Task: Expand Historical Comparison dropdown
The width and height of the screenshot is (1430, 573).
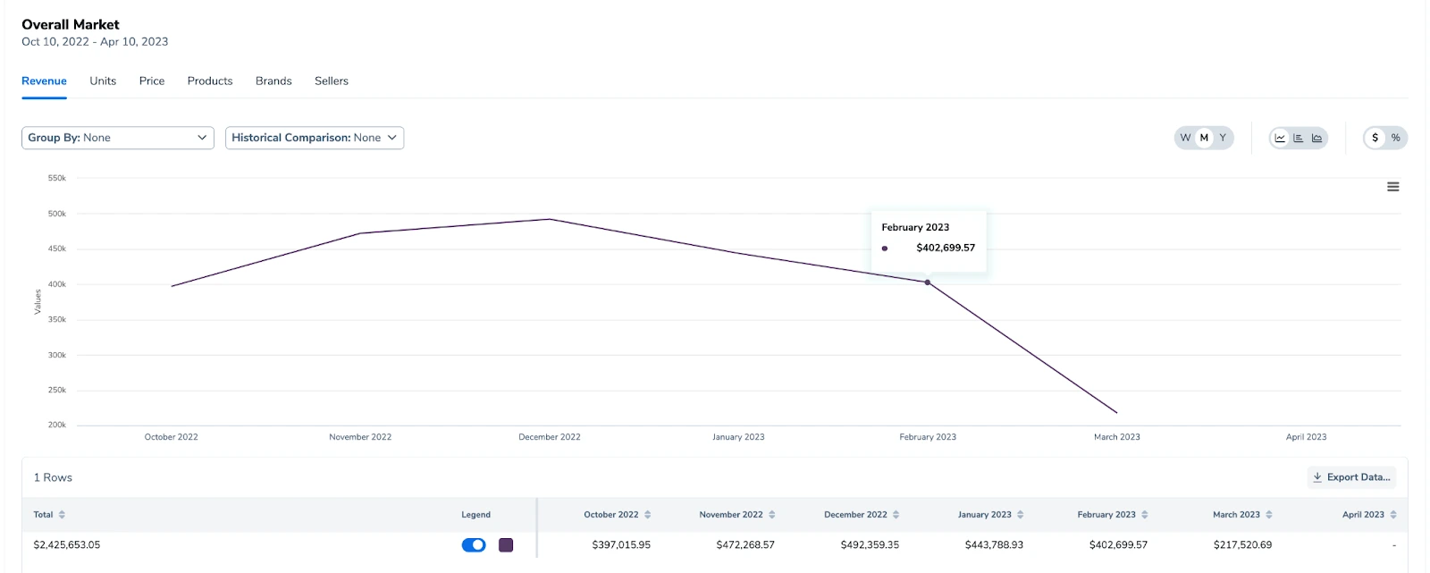Action: [x=314, y=138]
